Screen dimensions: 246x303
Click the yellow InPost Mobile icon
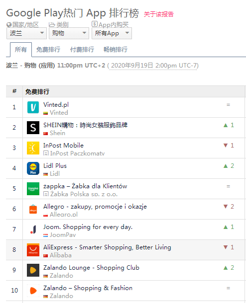coord(33,148)
